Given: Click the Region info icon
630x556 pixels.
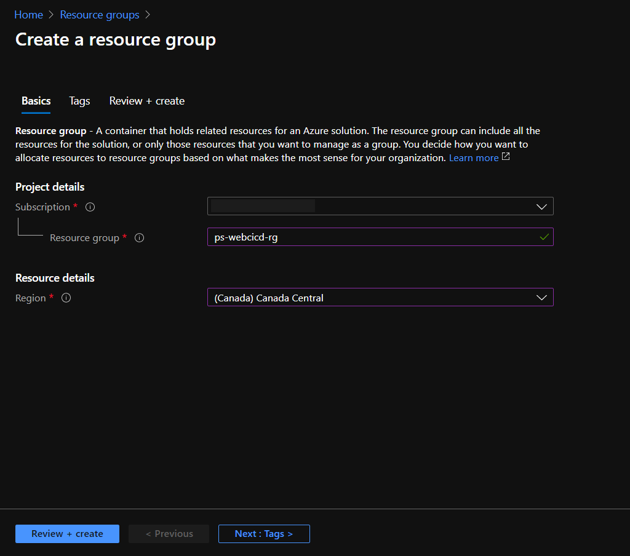Looking at the screenshot, I should (66, 298).
